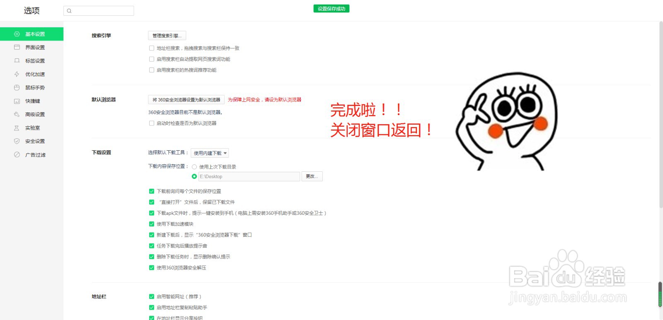Click the 选项 page title
Image resolution: width=663 pixels, height=320 pixels.
click(x=31, y=11)
